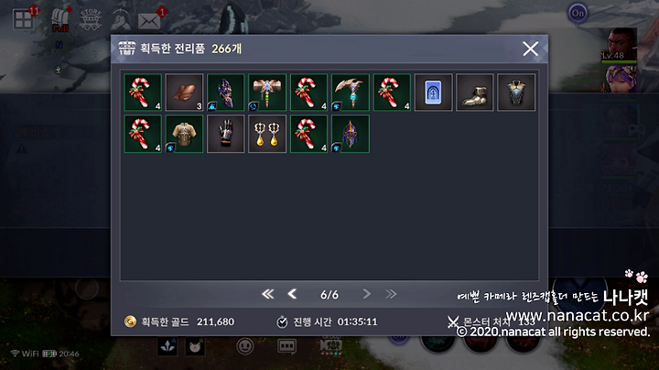Viewport: 659px width, 370px height.
Task: Select the Lv.48 party member portrait
Action: (x=620, y=46)
